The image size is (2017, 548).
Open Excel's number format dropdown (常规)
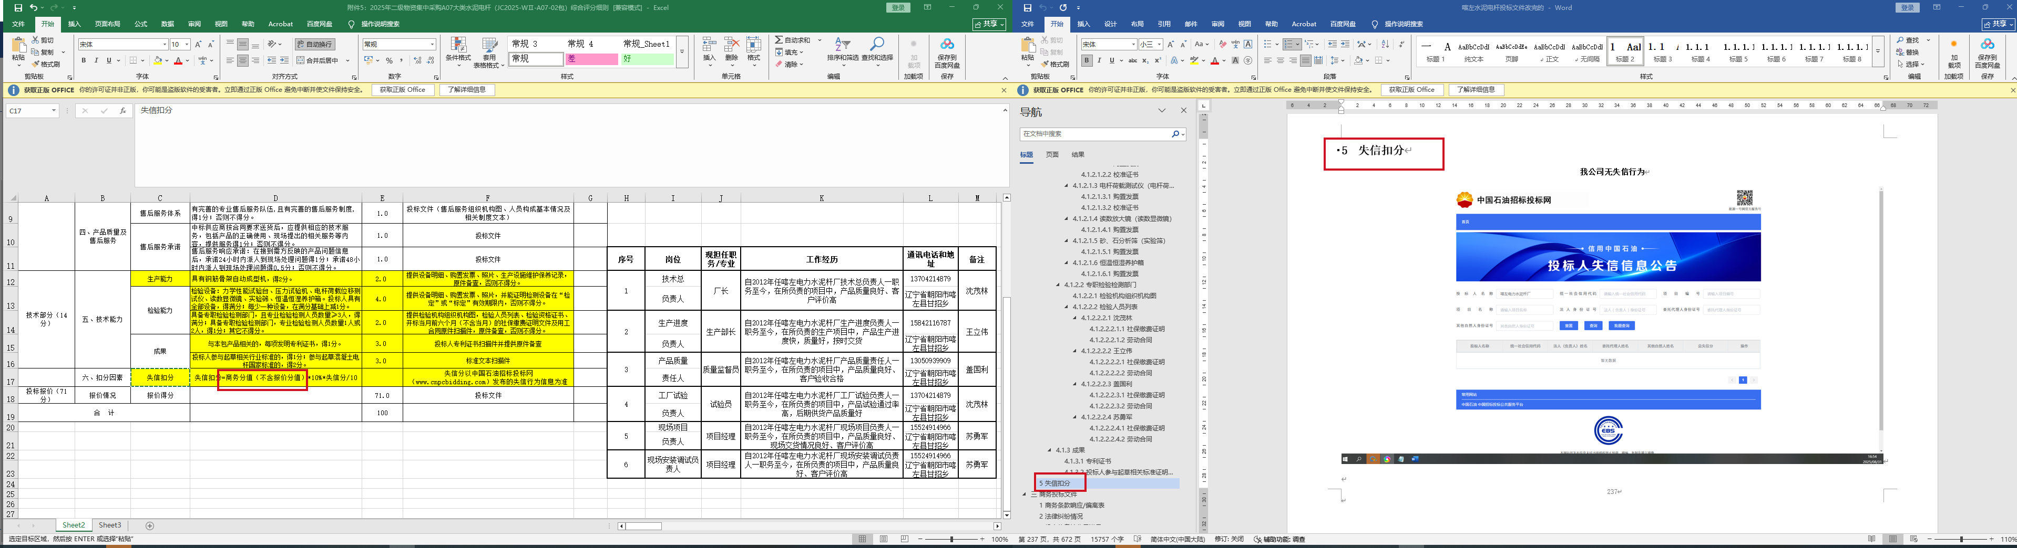[x=432, y=45]
